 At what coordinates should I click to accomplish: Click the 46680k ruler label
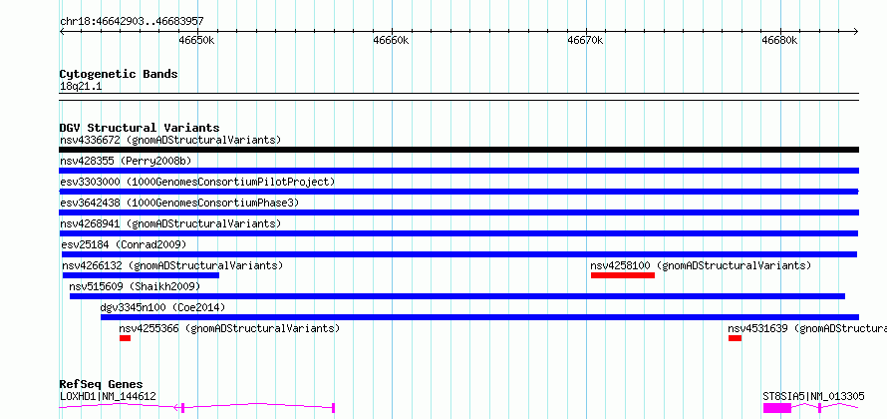[779, 40]
